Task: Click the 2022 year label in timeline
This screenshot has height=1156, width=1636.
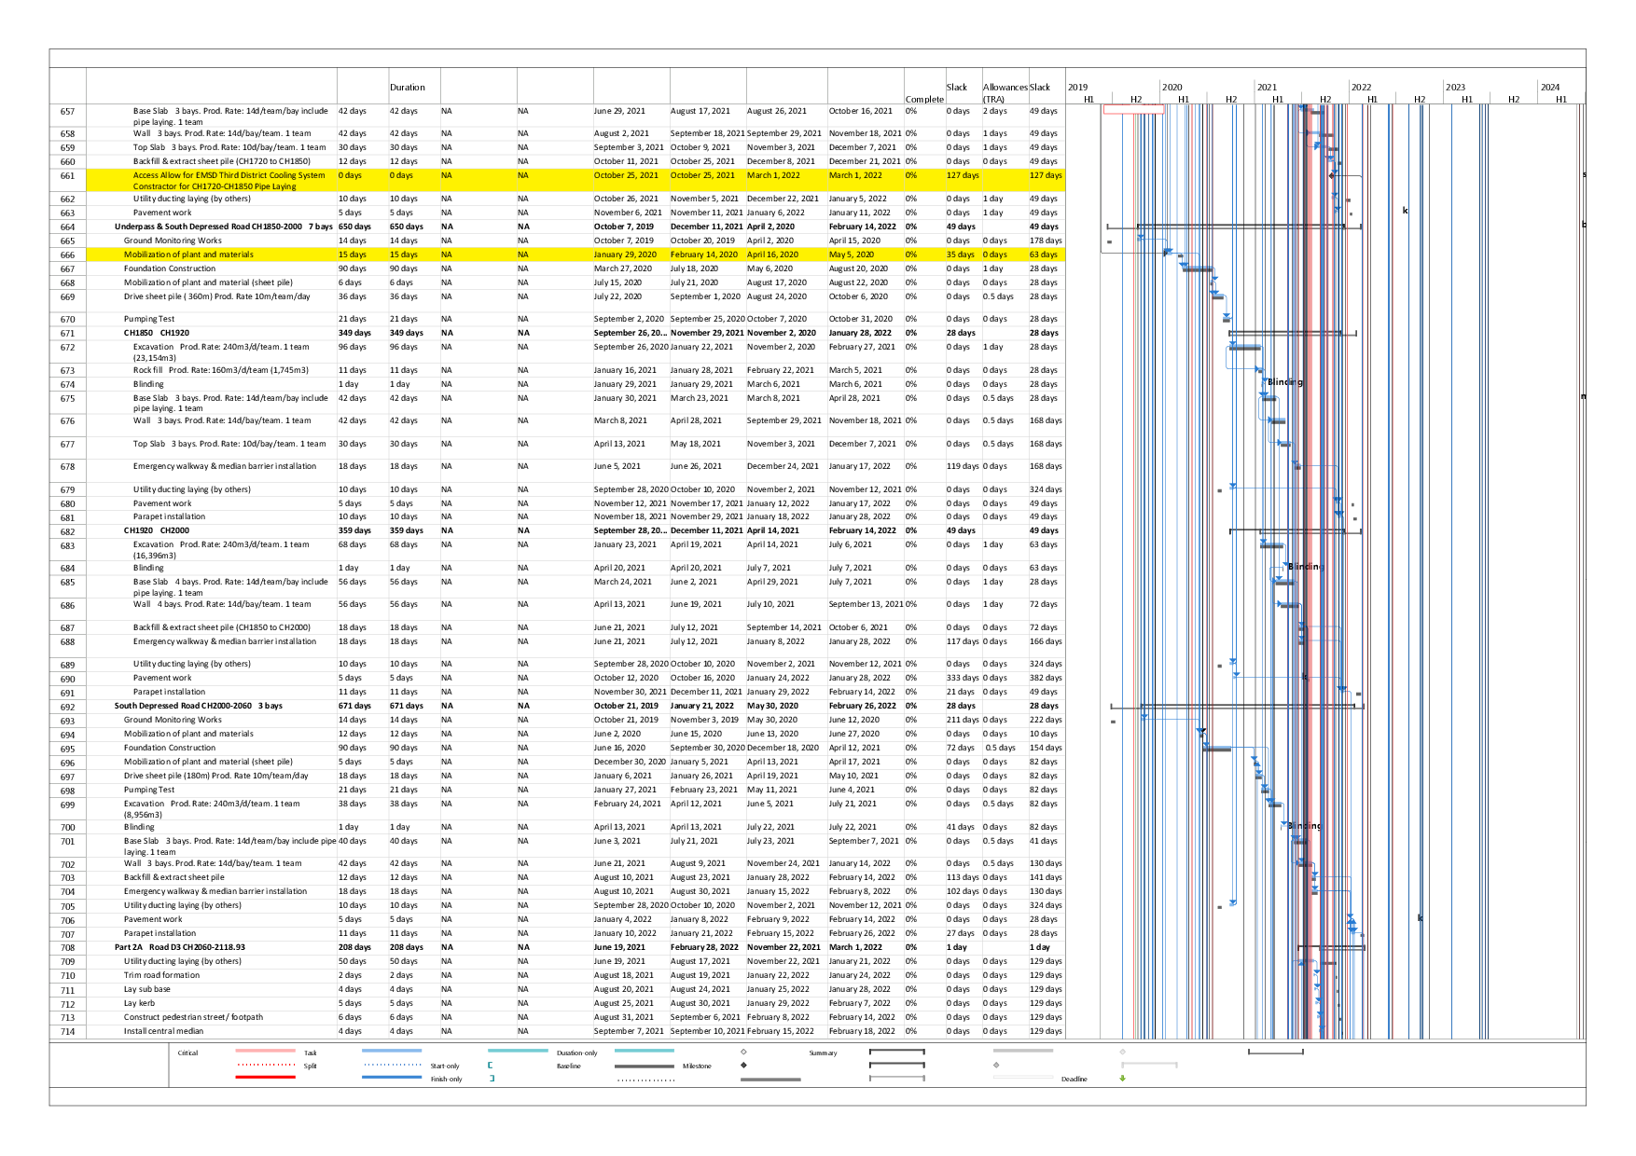Action: pyautogui.click(x=1361, y=88)
